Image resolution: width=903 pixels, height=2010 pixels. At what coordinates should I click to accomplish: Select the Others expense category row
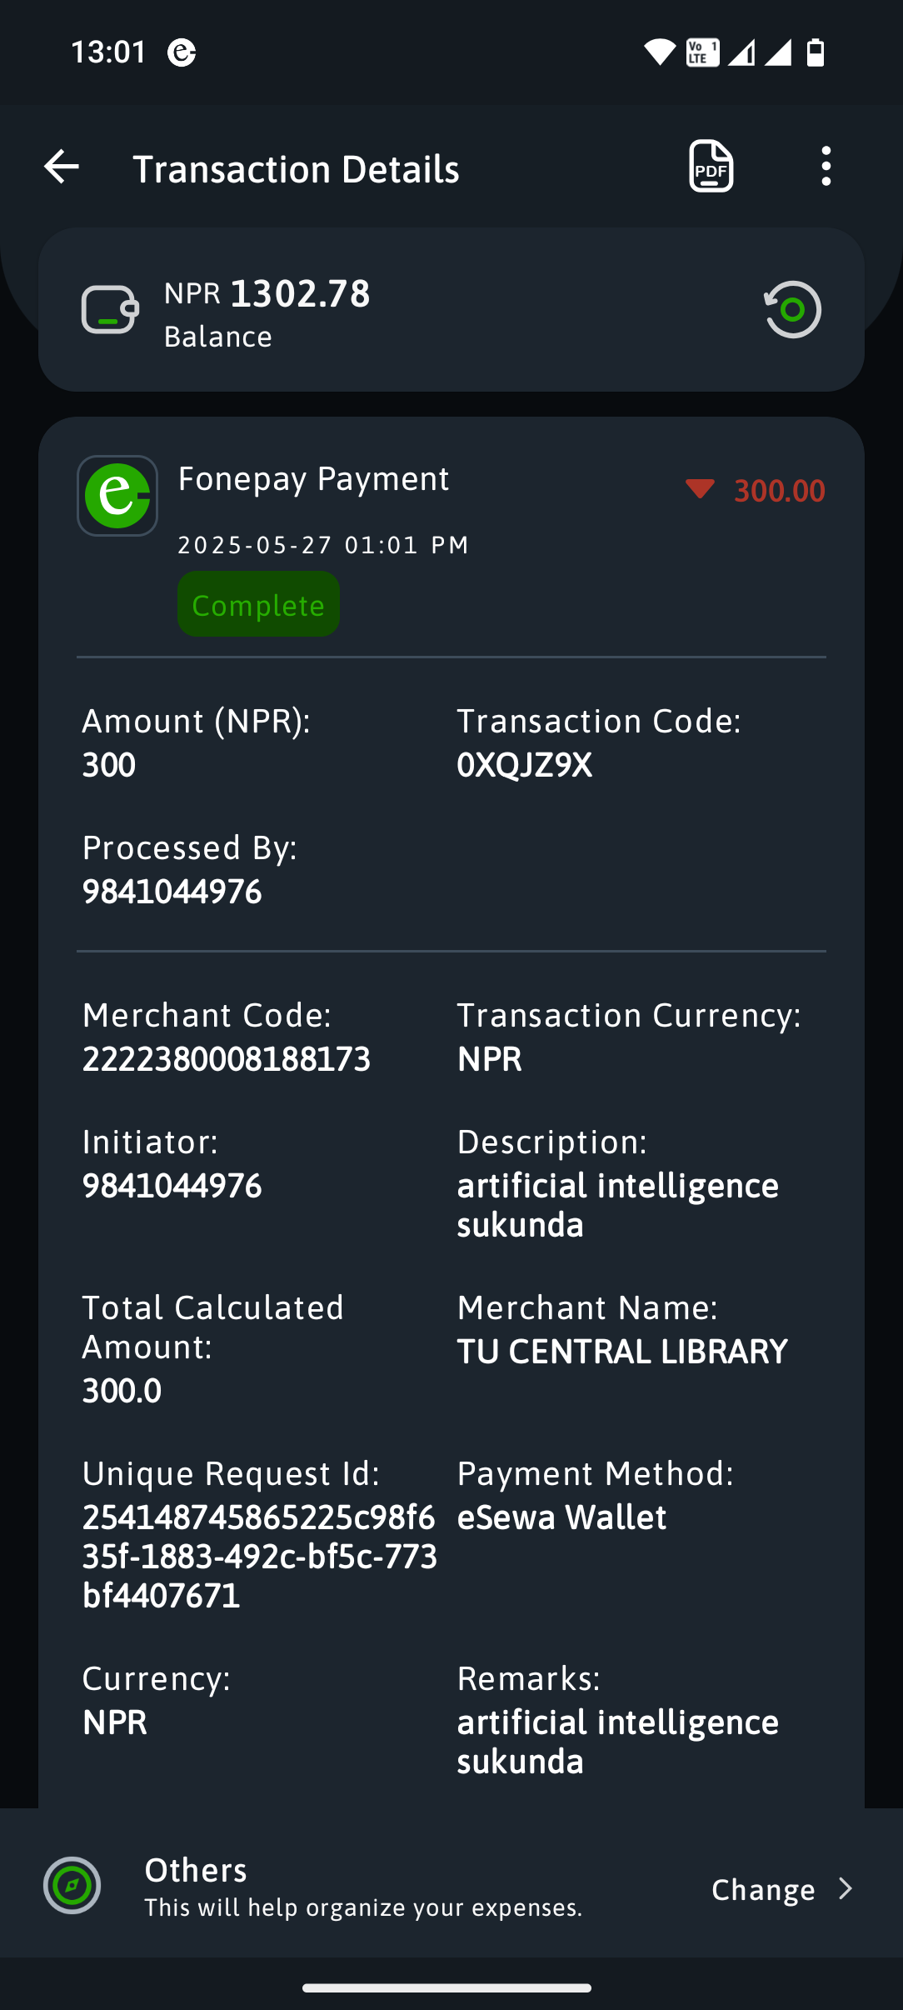362,1887
